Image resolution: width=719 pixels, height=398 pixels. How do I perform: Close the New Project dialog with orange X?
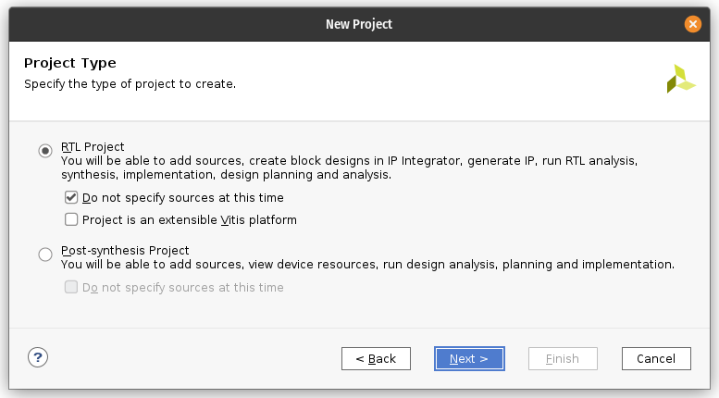692,24
